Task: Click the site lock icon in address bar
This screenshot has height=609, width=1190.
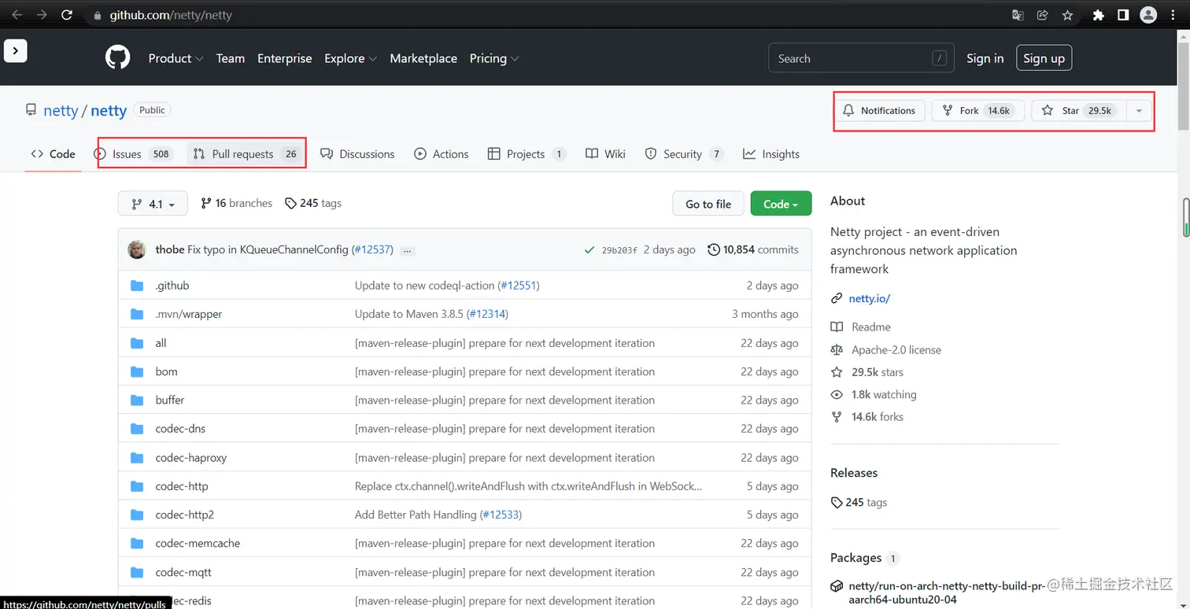Action: point(98,15)
